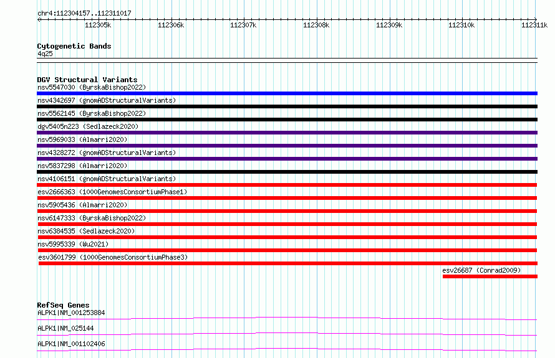Click the nsv5547030 (ByrskaBishop2022) variant label
This screenshot has height=358, width=555.
coord(92,87)
